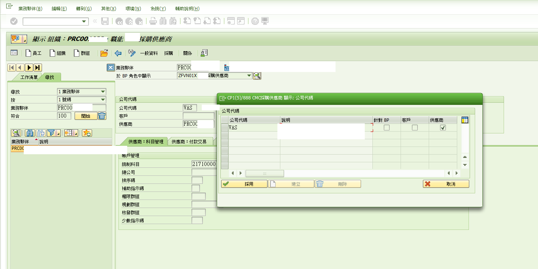This screenshot has height=269, width=538.
Task: Toggle 針對 BP checkbox in VAS row
Action: (x=386, y=128)
